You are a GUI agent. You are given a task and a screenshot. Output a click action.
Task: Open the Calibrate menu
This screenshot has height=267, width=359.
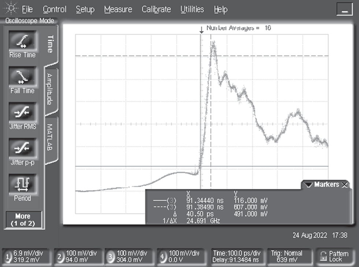(x=156, y=10)
